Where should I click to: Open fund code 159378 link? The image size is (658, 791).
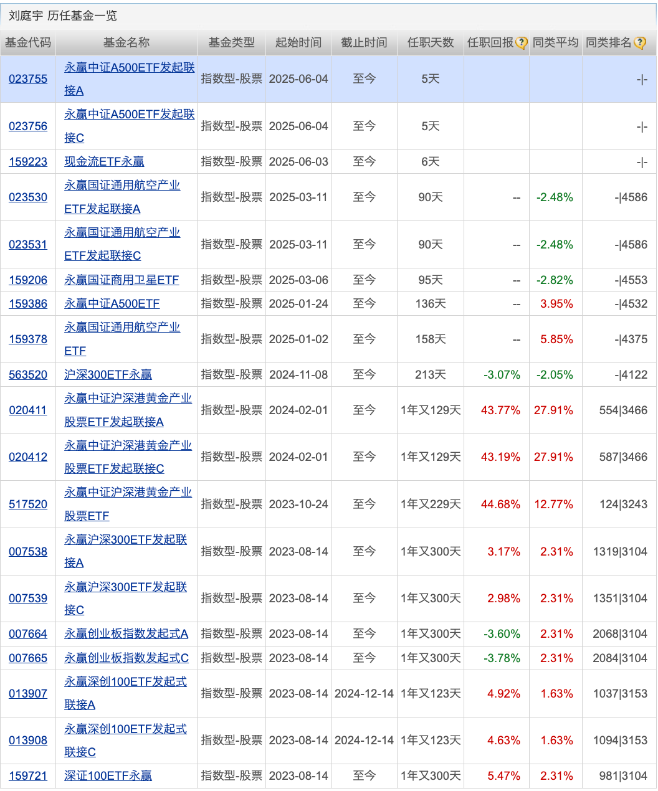tap(28, 339)
